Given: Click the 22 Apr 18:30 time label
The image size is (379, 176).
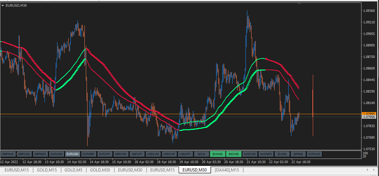Looking at the screenshot, I should [x=302, y=162].
